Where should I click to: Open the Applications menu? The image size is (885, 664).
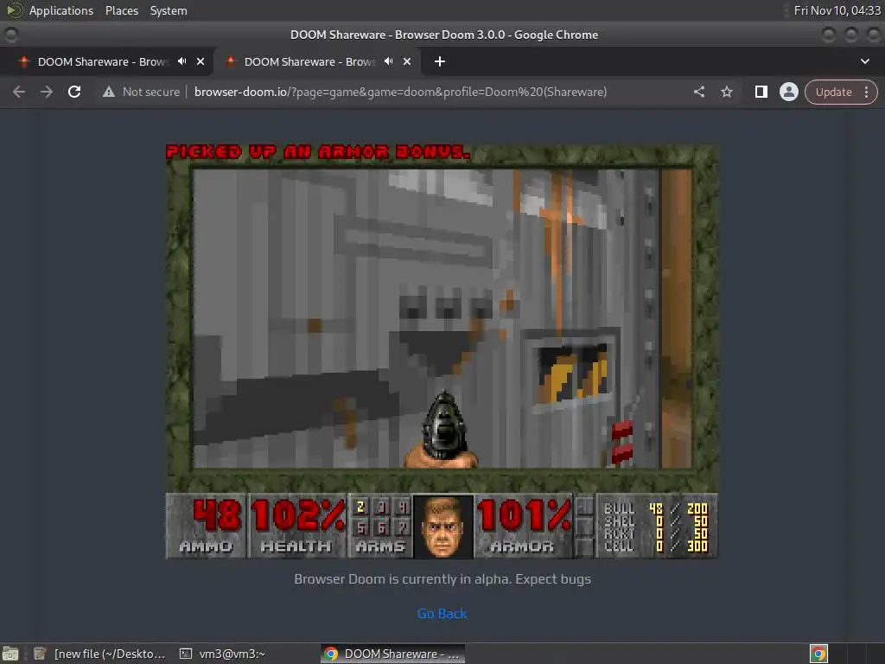(x=61, y=10)
